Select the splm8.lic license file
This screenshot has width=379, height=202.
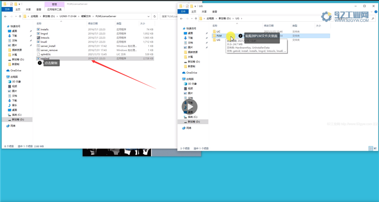(95, 54)
